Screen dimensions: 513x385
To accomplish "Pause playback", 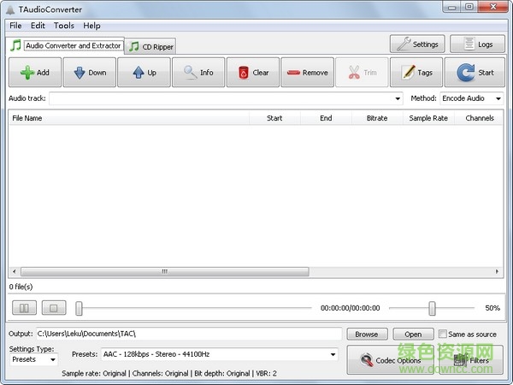I will pos(24,308).
